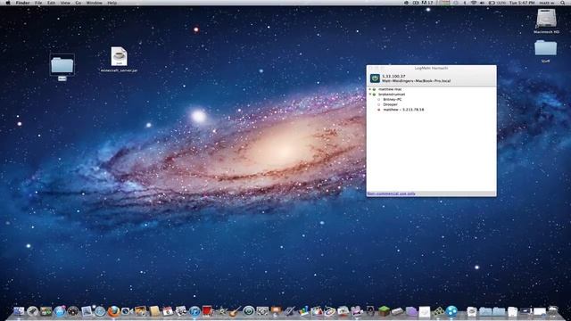571x321 pixels.
Task: Collapse the brokendrumset network
Action: coord(370,95)
